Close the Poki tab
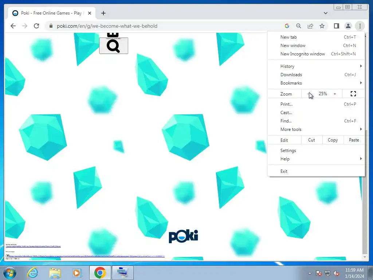 pos(90,13)
